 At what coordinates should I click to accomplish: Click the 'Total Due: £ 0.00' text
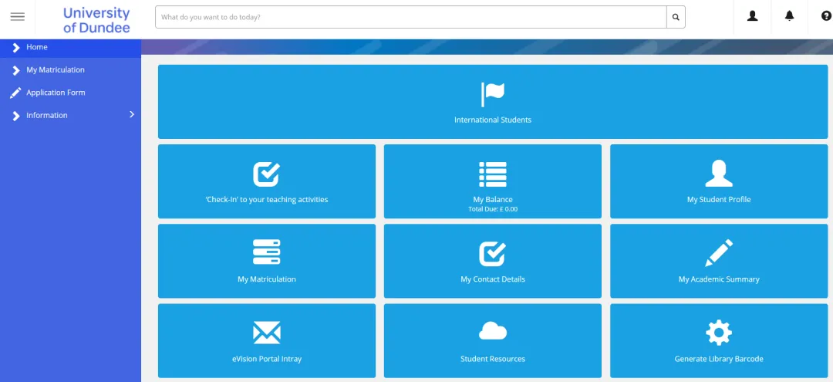(493, 209)
